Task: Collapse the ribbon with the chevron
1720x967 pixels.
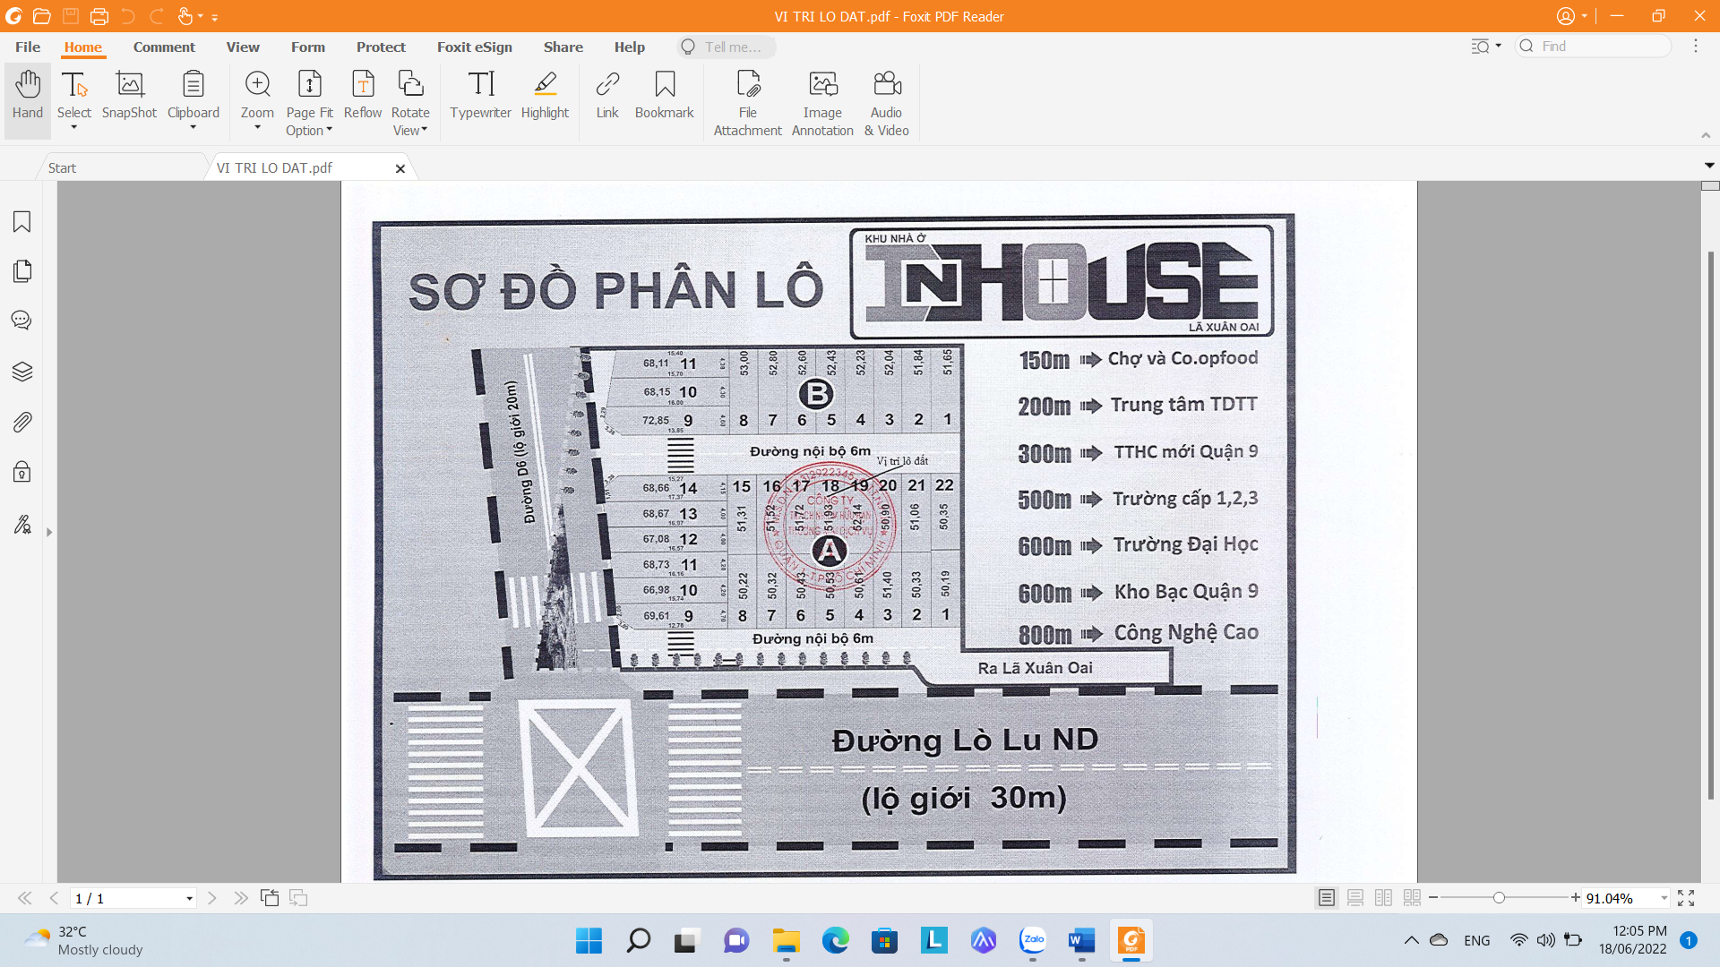Action: 1706,135
